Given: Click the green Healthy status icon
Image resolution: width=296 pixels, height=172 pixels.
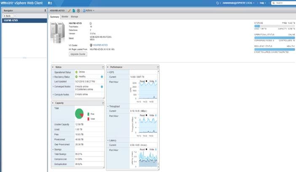Looking at the screenshot, I should tap(76, 77).
